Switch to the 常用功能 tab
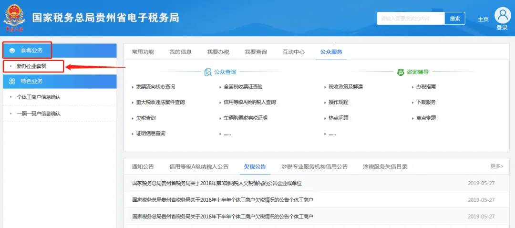 (x=143, y=52)
